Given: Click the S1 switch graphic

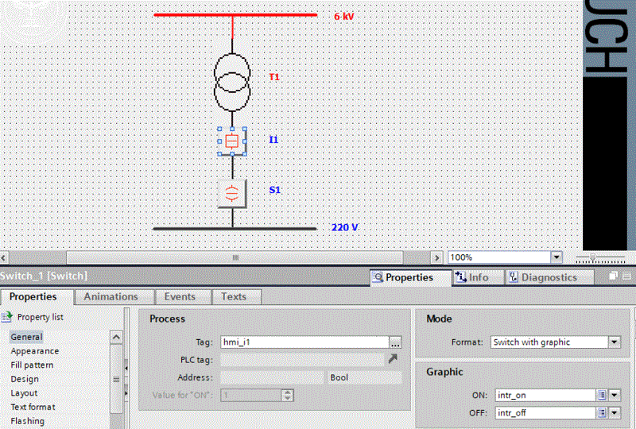Looking at the screenshot, I should pyautogui.click(x=231, y=192).
